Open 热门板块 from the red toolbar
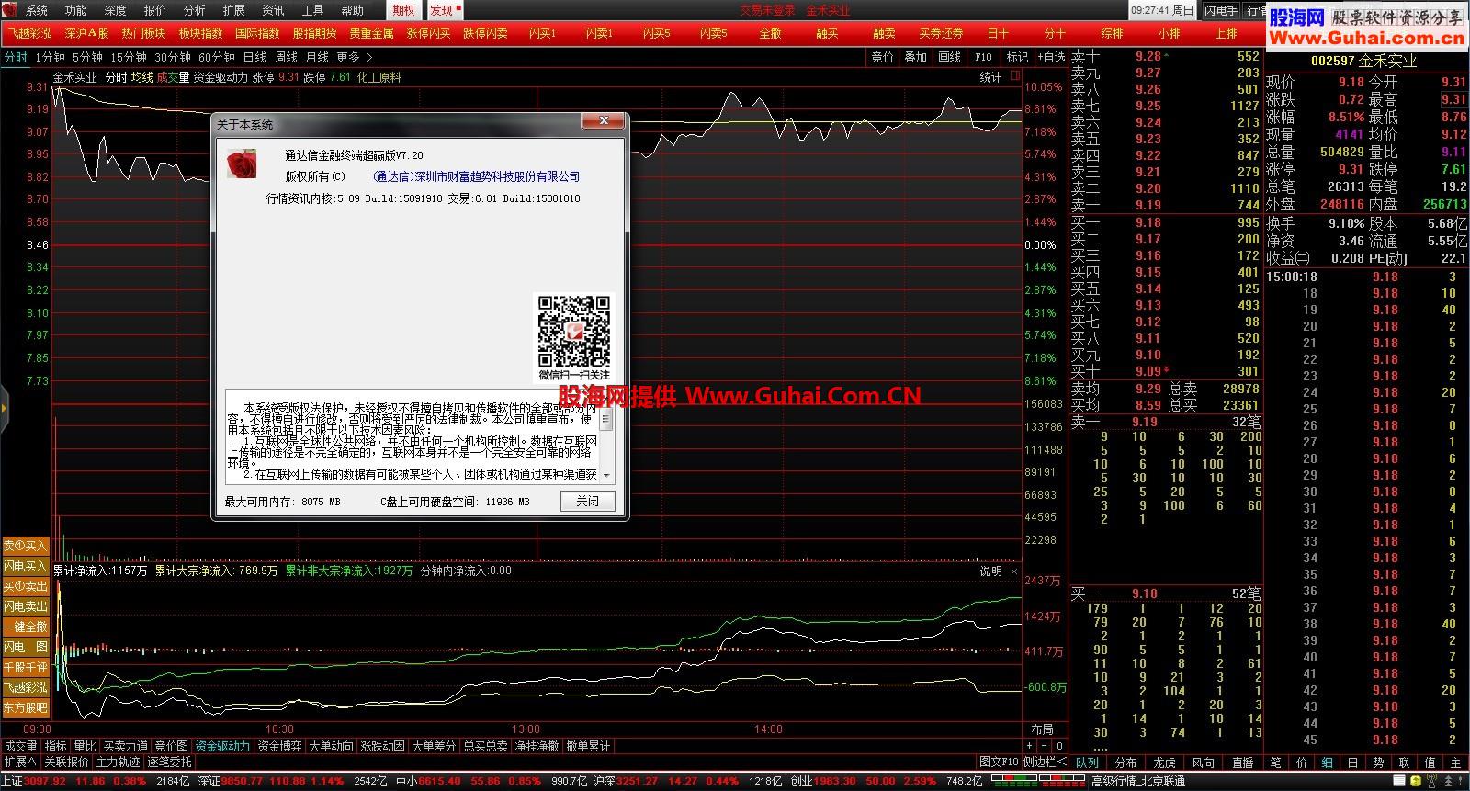 coord(143,33)
